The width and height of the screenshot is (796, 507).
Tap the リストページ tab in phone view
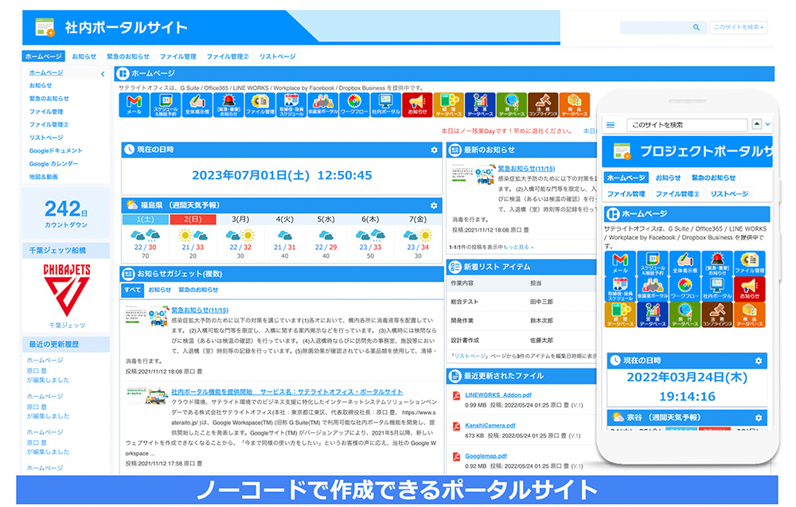[x=729, y=194]
